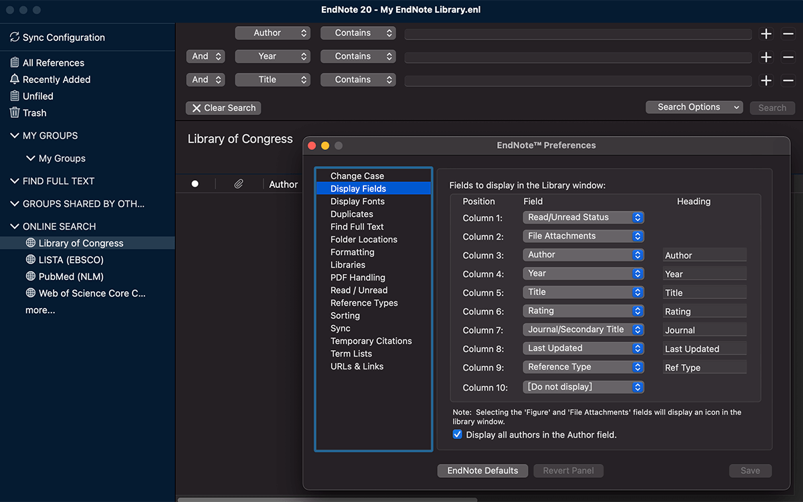Select Display Fonts in preferences list

[x=373, y=201]
